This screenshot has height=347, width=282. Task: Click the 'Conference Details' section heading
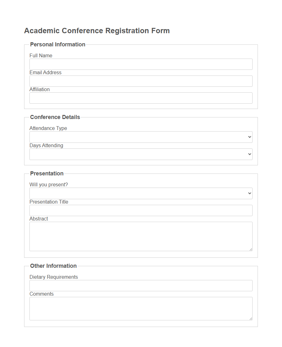[55, 117]
